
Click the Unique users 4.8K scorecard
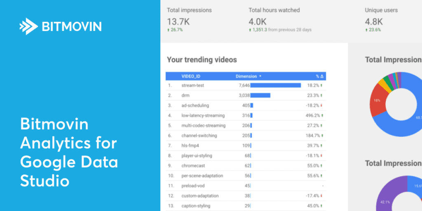click(x=381, y=20)
